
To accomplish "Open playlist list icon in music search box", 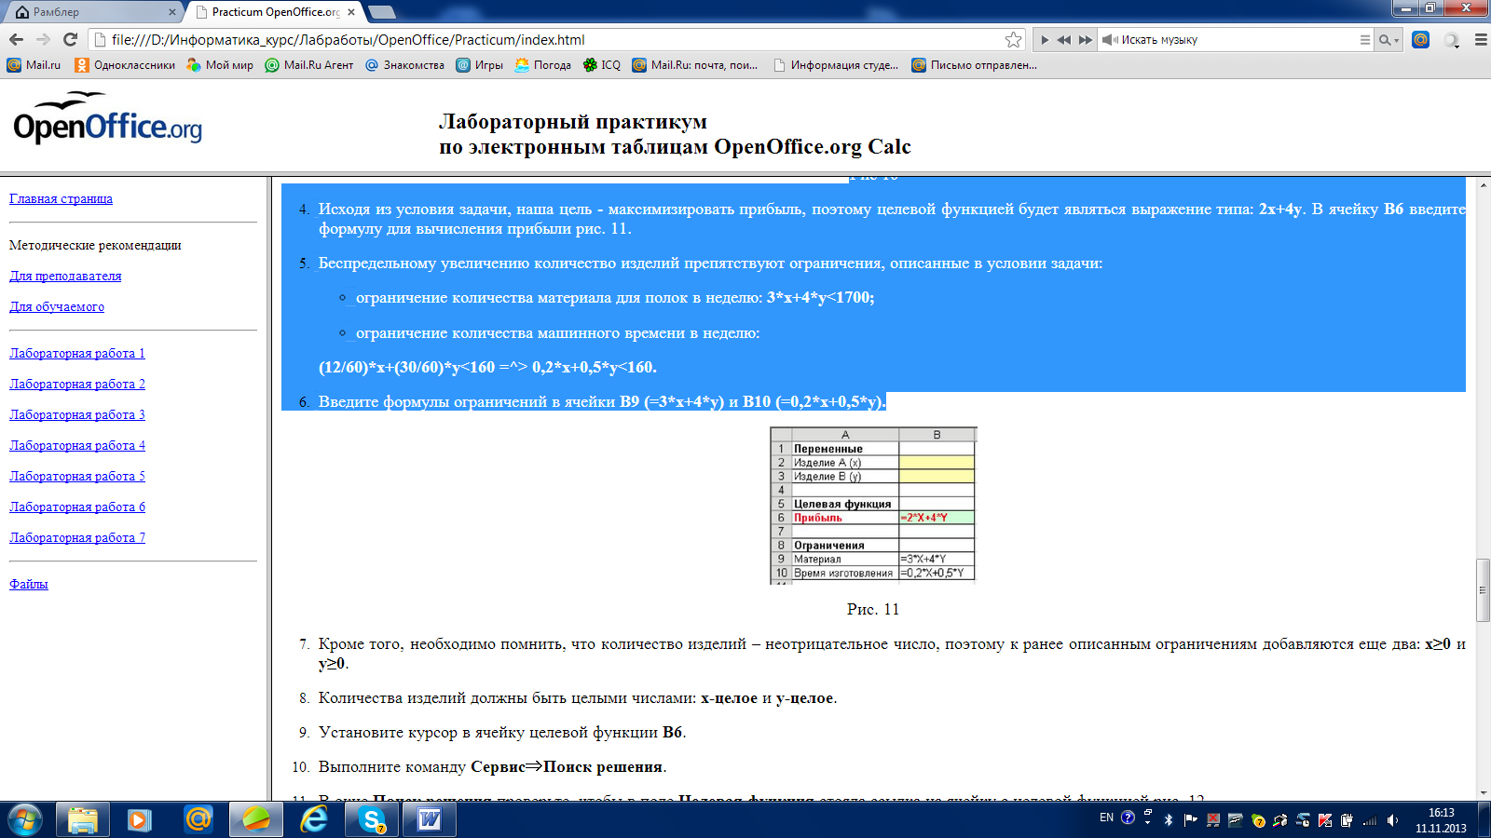I will pos(1364,40).
